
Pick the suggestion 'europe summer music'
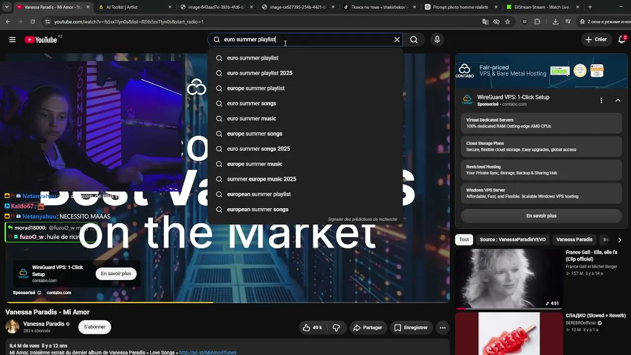(x=305, y=164)
